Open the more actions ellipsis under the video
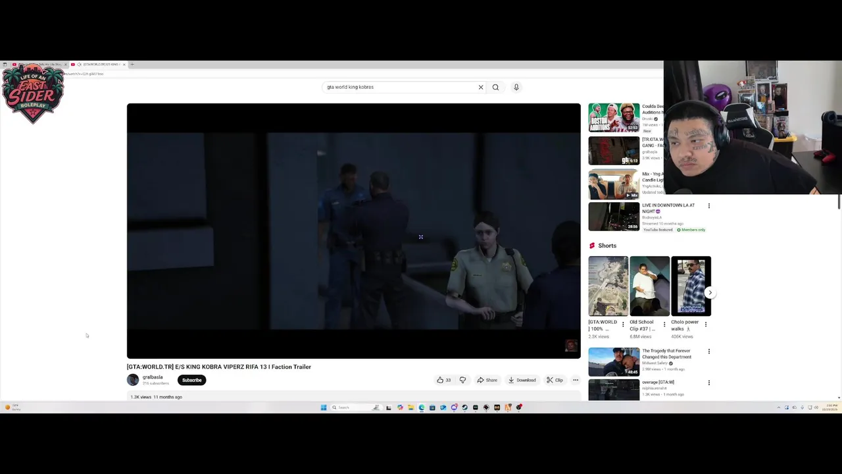Viewport: 842px width, 474px height. point(576,380)
